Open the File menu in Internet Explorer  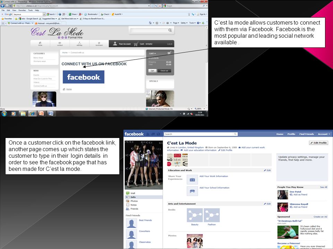coord(3,10)
